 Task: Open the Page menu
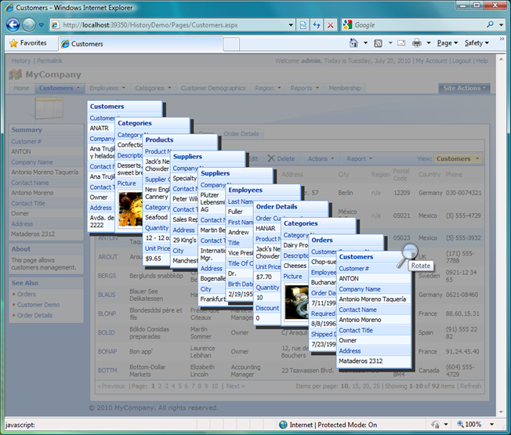pos(448,43)
